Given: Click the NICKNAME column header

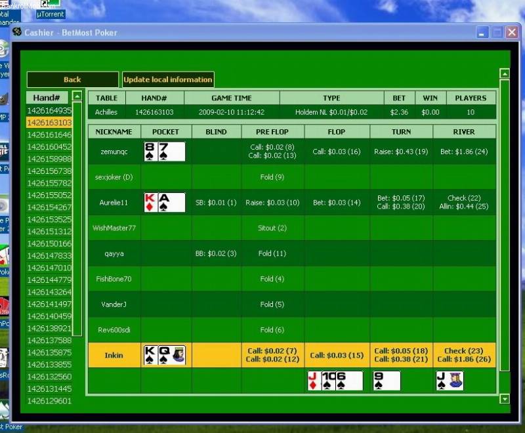Looking at the screenshot, I should [114, 132].
